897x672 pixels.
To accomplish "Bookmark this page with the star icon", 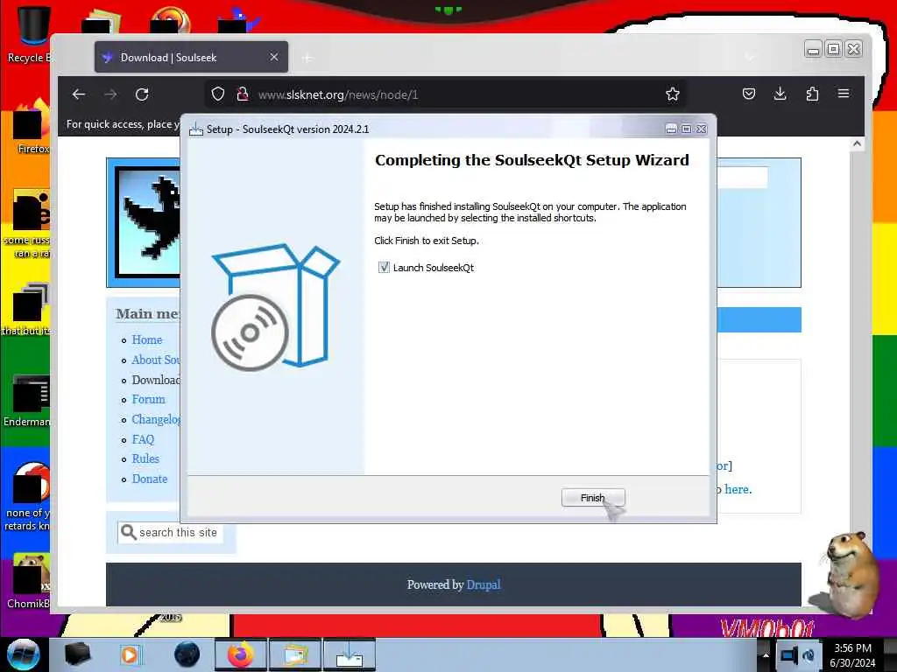I will 673,94.
